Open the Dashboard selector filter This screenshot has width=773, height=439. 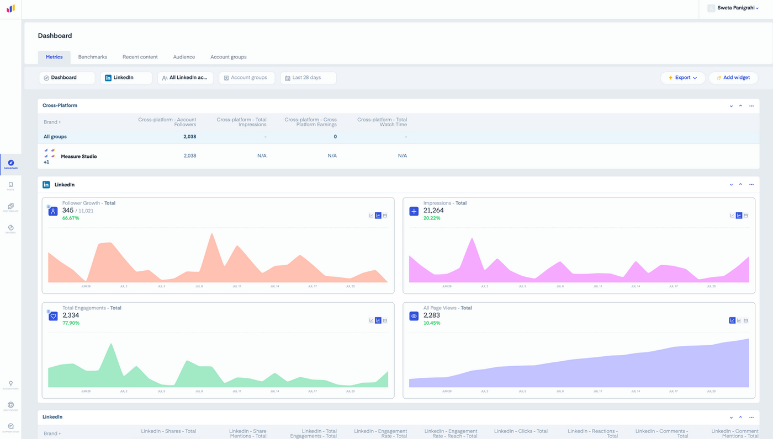(x=67, y=78)
